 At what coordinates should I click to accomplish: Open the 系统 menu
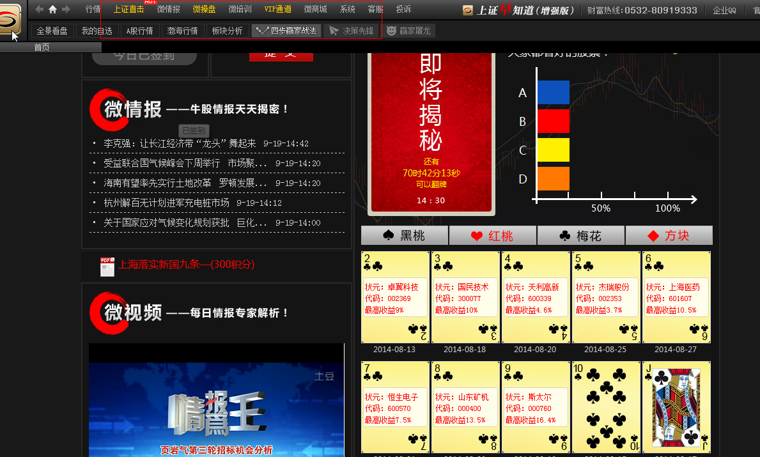[x=348, y=9]
